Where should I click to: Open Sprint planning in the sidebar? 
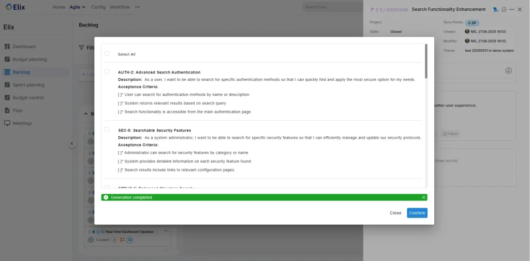pyautogui.click(x=28, y=85)
